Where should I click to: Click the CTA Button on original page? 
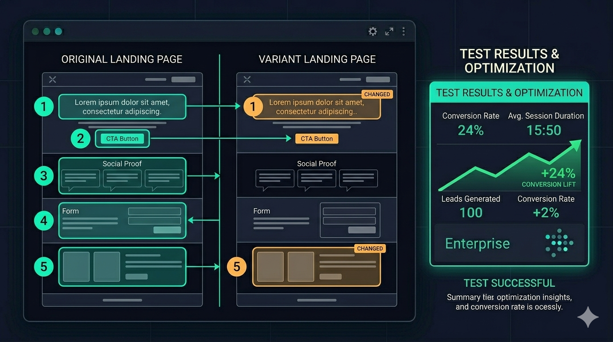(122, 138)
